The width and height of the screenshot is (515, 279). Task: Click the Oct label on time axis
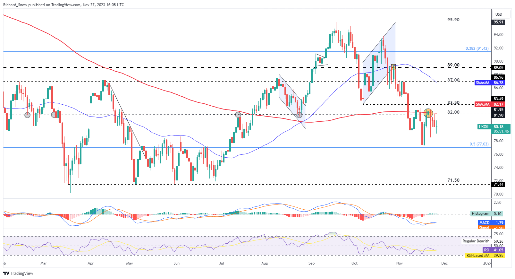pos(354,263)
